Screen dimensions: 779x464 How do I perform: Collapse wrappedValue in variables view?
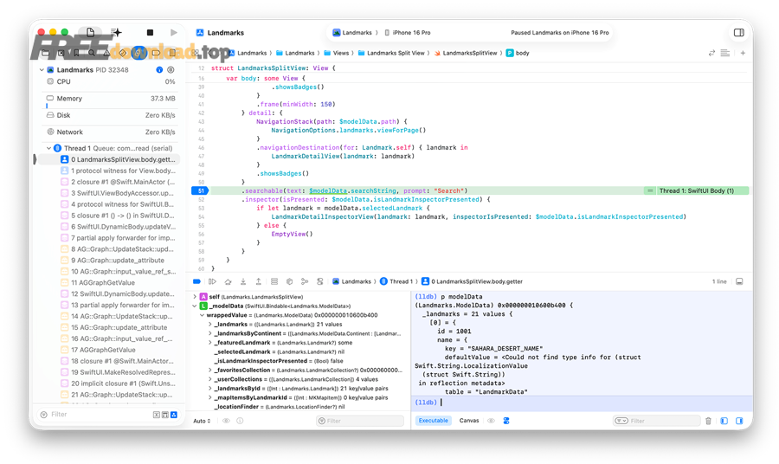pyautogui.click(x=203, y=315)
